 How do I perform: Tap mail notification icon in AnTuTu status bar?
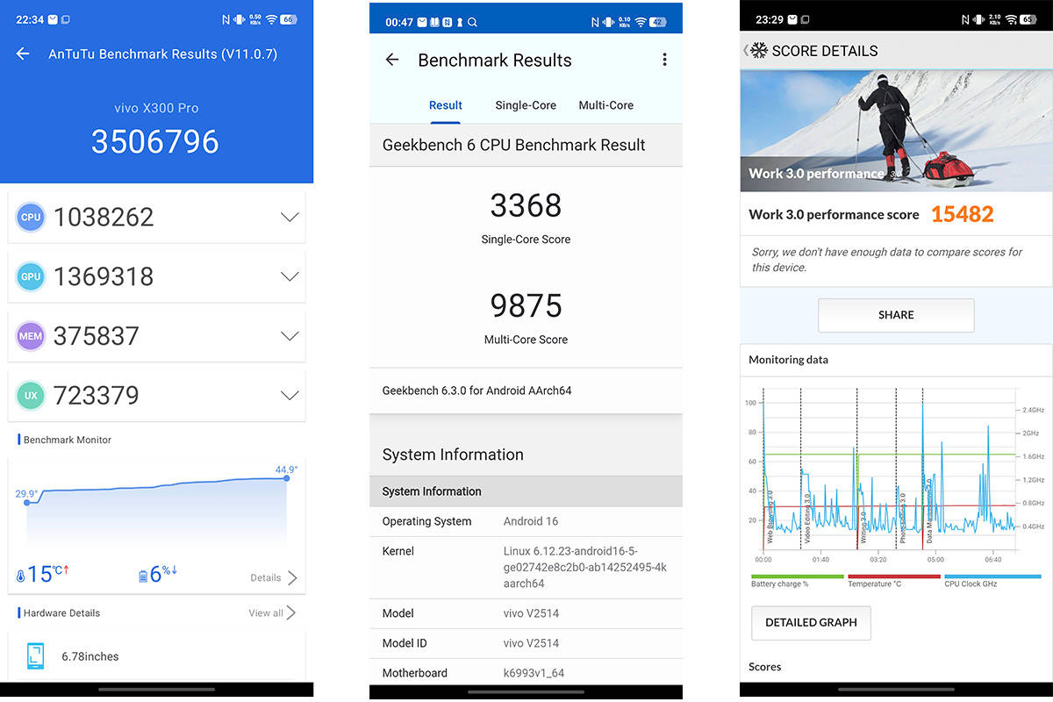pyautogui.click(x=54, y=18)
